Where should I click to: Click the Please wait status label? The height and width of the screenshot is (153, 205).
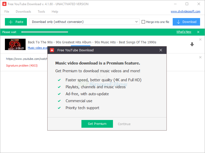pyautogui.click(x=9, y=32)
